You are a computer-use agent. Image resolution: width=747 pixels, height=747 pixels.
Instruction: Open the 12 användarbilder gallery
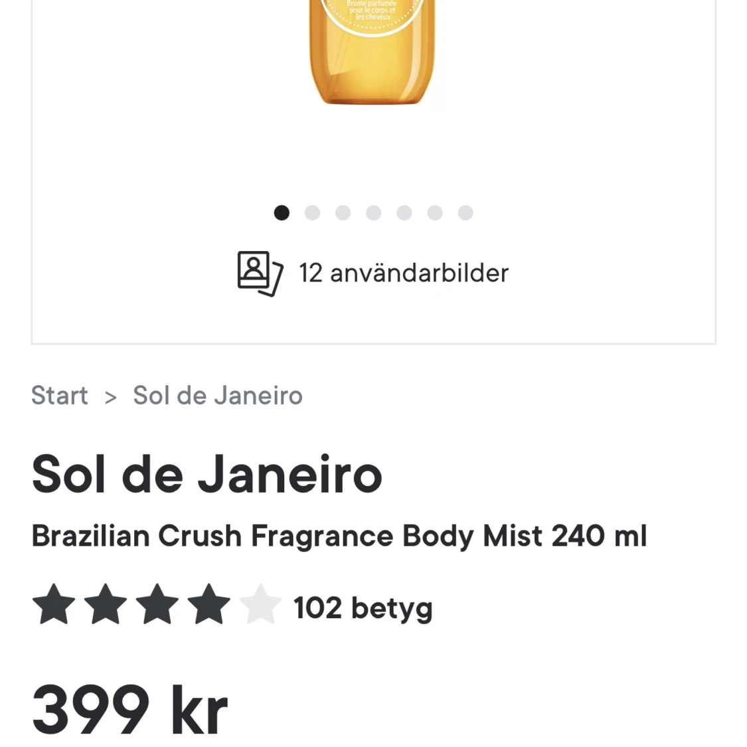[x=404, y=273]
